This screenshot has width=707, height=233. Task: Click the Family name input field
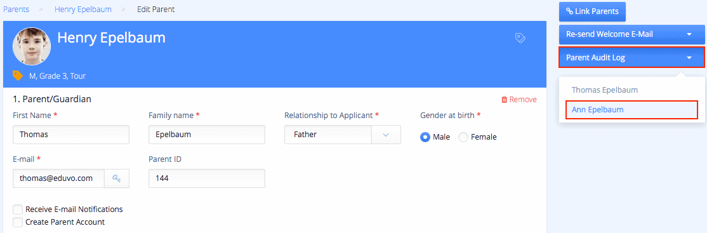207,135
